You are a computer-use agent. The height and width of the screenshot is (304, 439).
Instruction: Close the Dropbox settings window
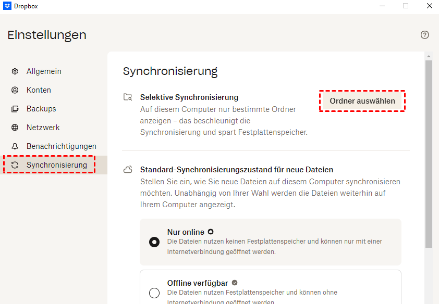[430, 6]
